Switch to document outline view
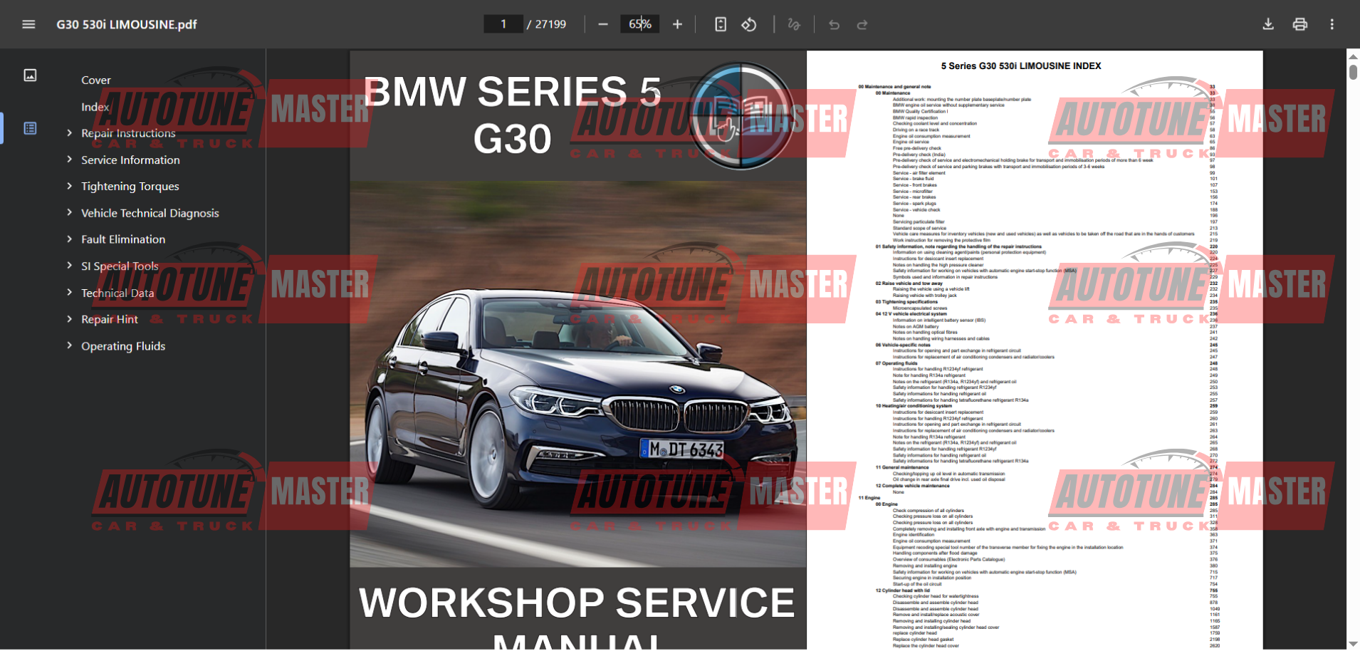Screen dimensions: 1360x656 [x=30, y=128]
